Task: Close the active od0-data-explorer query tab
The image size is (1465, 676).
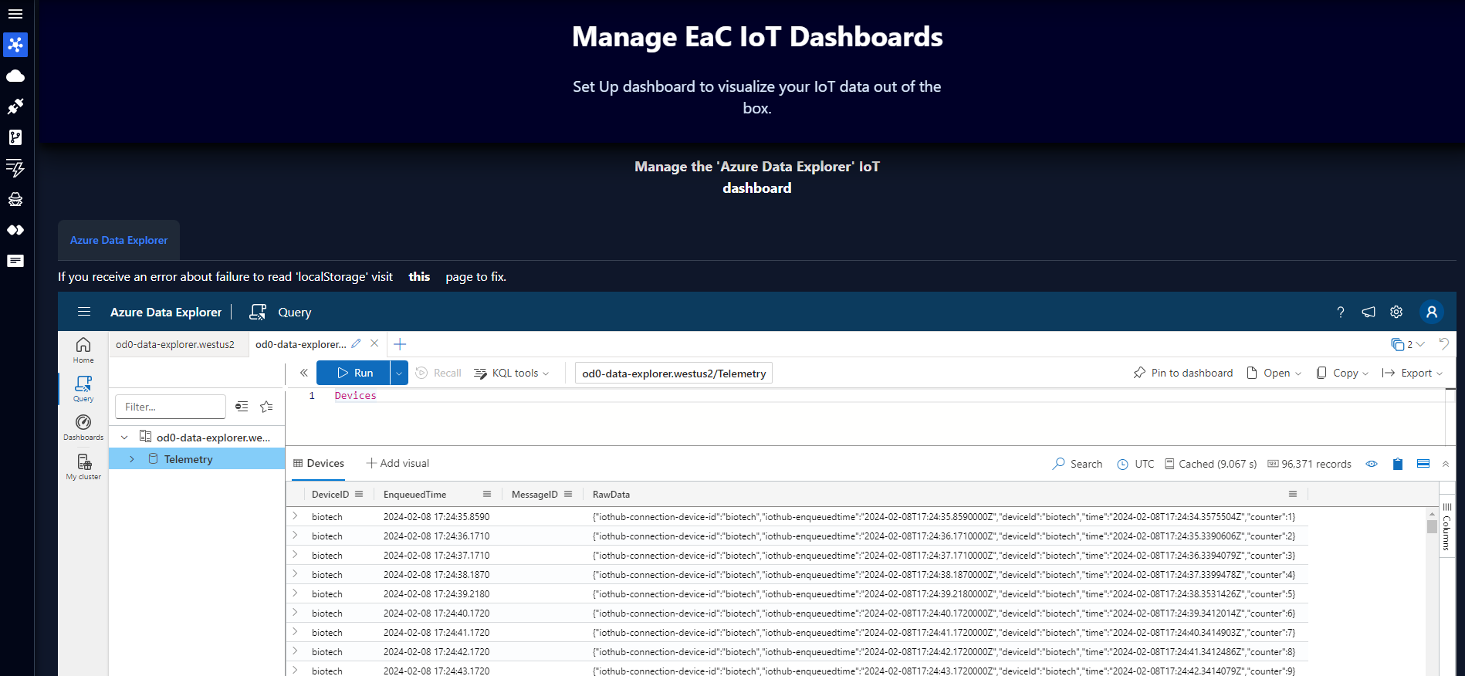Action: coord(374,343)
